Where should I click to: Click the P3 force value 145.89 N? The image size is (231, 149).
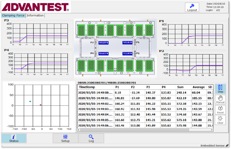pos(104,43)
